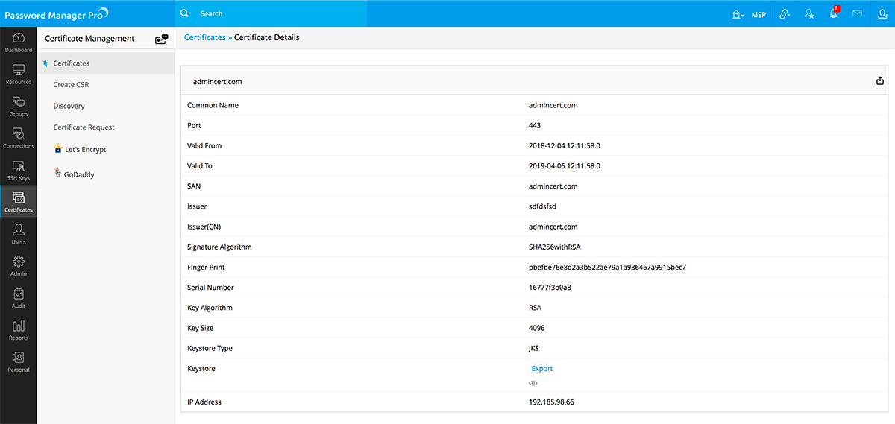Click the admincert.com panel title

217,82
